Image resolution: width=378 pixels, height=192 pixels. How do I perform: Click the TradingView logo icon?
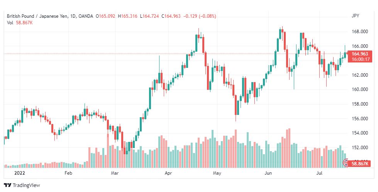click(8, 185)
